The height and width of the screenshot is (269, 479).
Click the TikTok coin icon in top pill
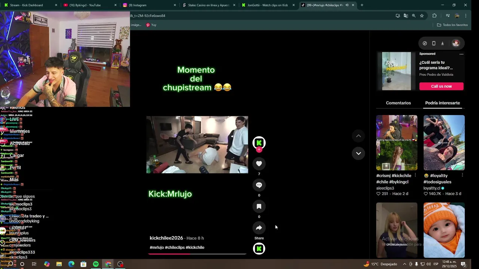tap(425, 43)
